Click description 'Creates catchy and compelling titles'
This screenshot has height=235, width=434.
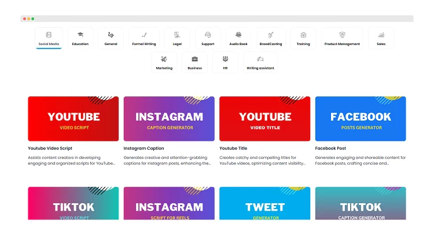pyautogui.click(x=263, y=161)
